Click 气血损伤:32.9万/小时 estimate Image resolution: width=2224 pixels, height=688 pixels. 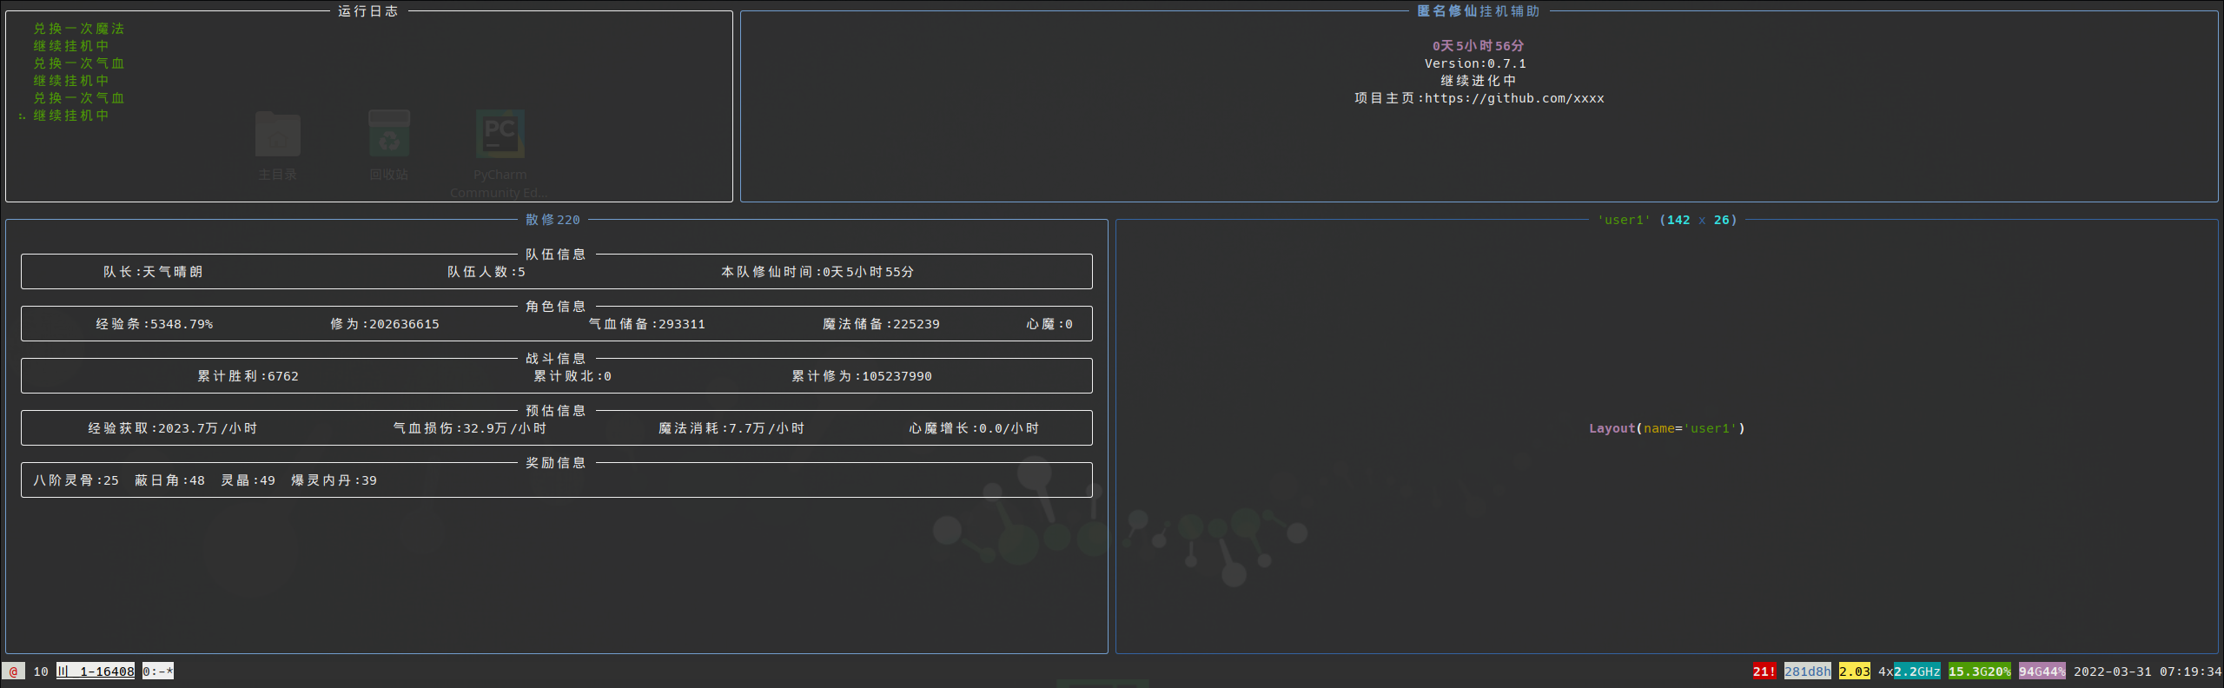pos(470,428)
